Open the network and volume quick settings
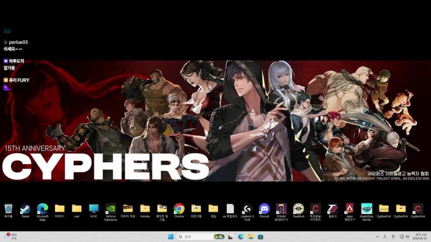431x242 pixels. point(404,236)
